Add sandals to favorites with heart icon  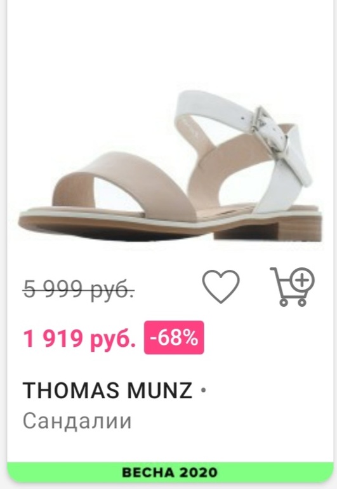pyautogui.click(x=221, y=286)
